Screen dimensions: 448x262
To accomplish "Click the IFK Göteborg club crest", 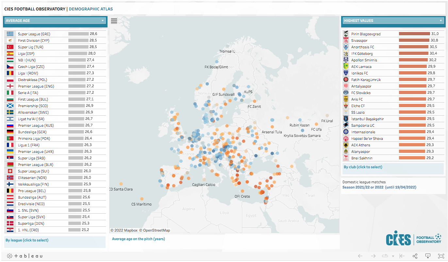I will (346, 54).
